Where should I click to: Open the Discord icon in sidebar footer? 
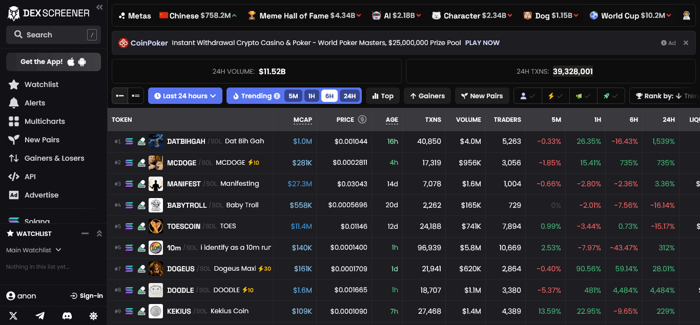point(67,316)
